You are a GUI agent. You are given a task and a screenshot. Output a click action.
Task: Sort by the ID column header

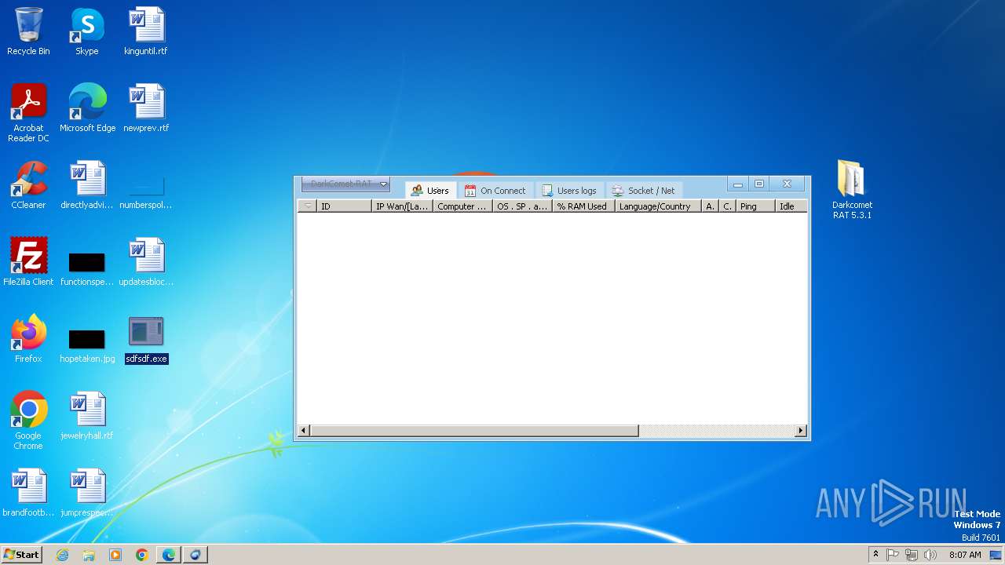pyautogui.click(x=344, y=206)
